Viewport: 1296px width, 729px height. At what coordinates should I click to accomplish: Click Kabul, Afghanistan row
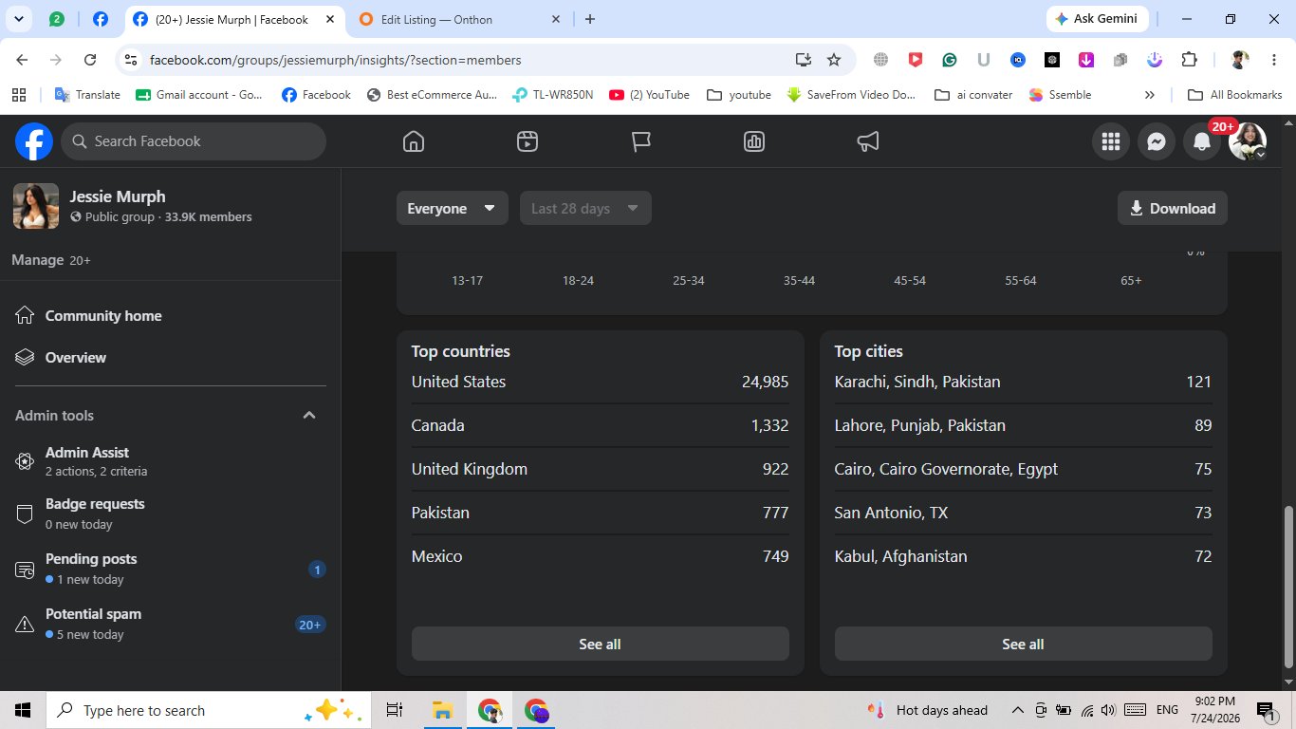(x=1023, y=556)
